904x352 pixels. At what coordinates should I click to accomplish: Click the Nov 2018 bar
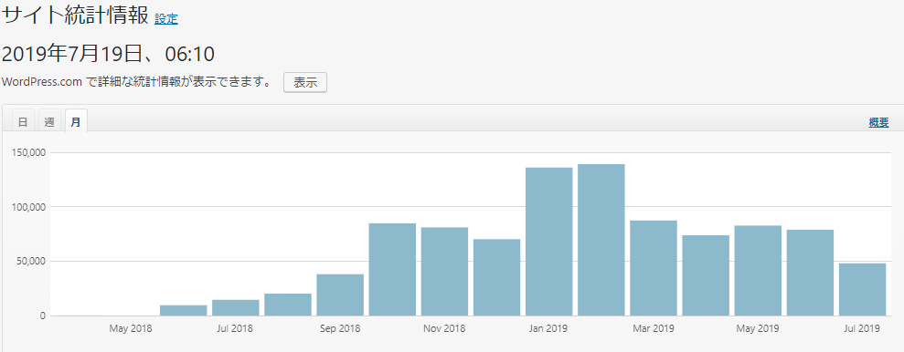[x=444, y=272]
